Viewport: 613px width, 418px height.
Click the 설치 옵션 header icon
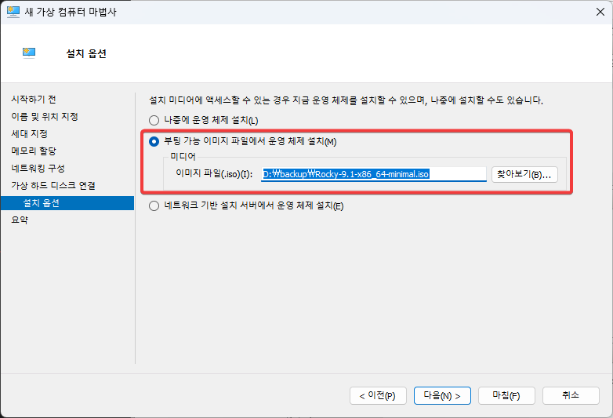click(x=31, y=53)
